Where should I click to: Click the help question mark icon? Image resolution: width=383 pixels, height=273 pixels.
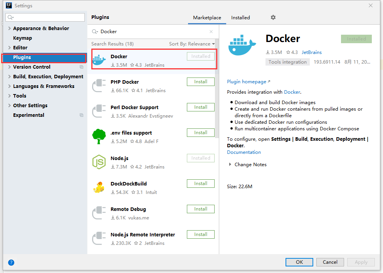click(11, 262)
